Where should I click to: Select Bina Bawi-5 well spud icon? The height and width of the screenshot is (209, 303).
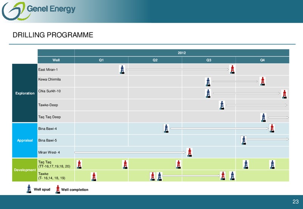244,140
